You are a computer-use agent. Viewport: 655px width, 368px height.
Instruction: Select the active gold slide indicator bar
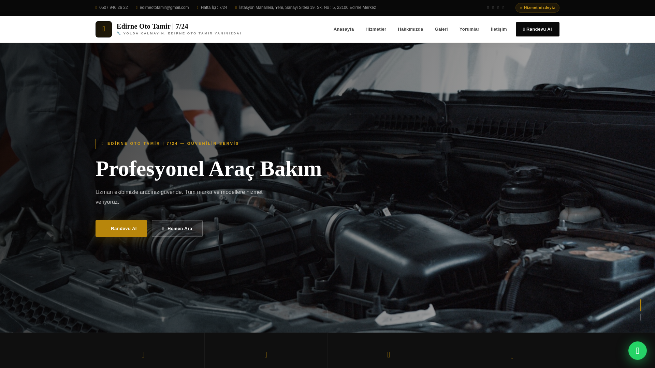(x=641, y=305)
